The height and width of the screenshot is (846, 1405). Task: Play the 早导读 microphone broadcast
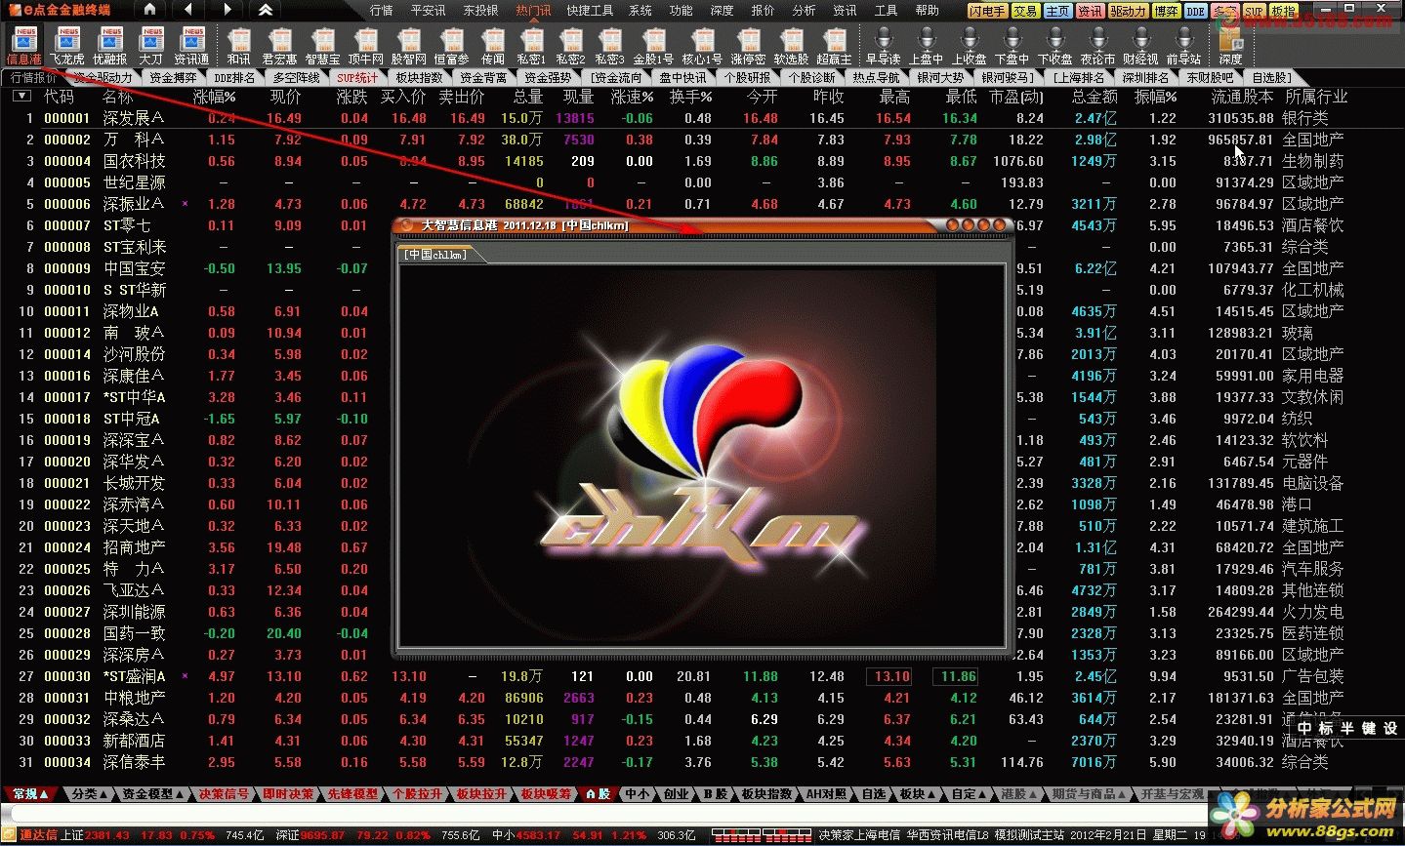coord(883,45)
